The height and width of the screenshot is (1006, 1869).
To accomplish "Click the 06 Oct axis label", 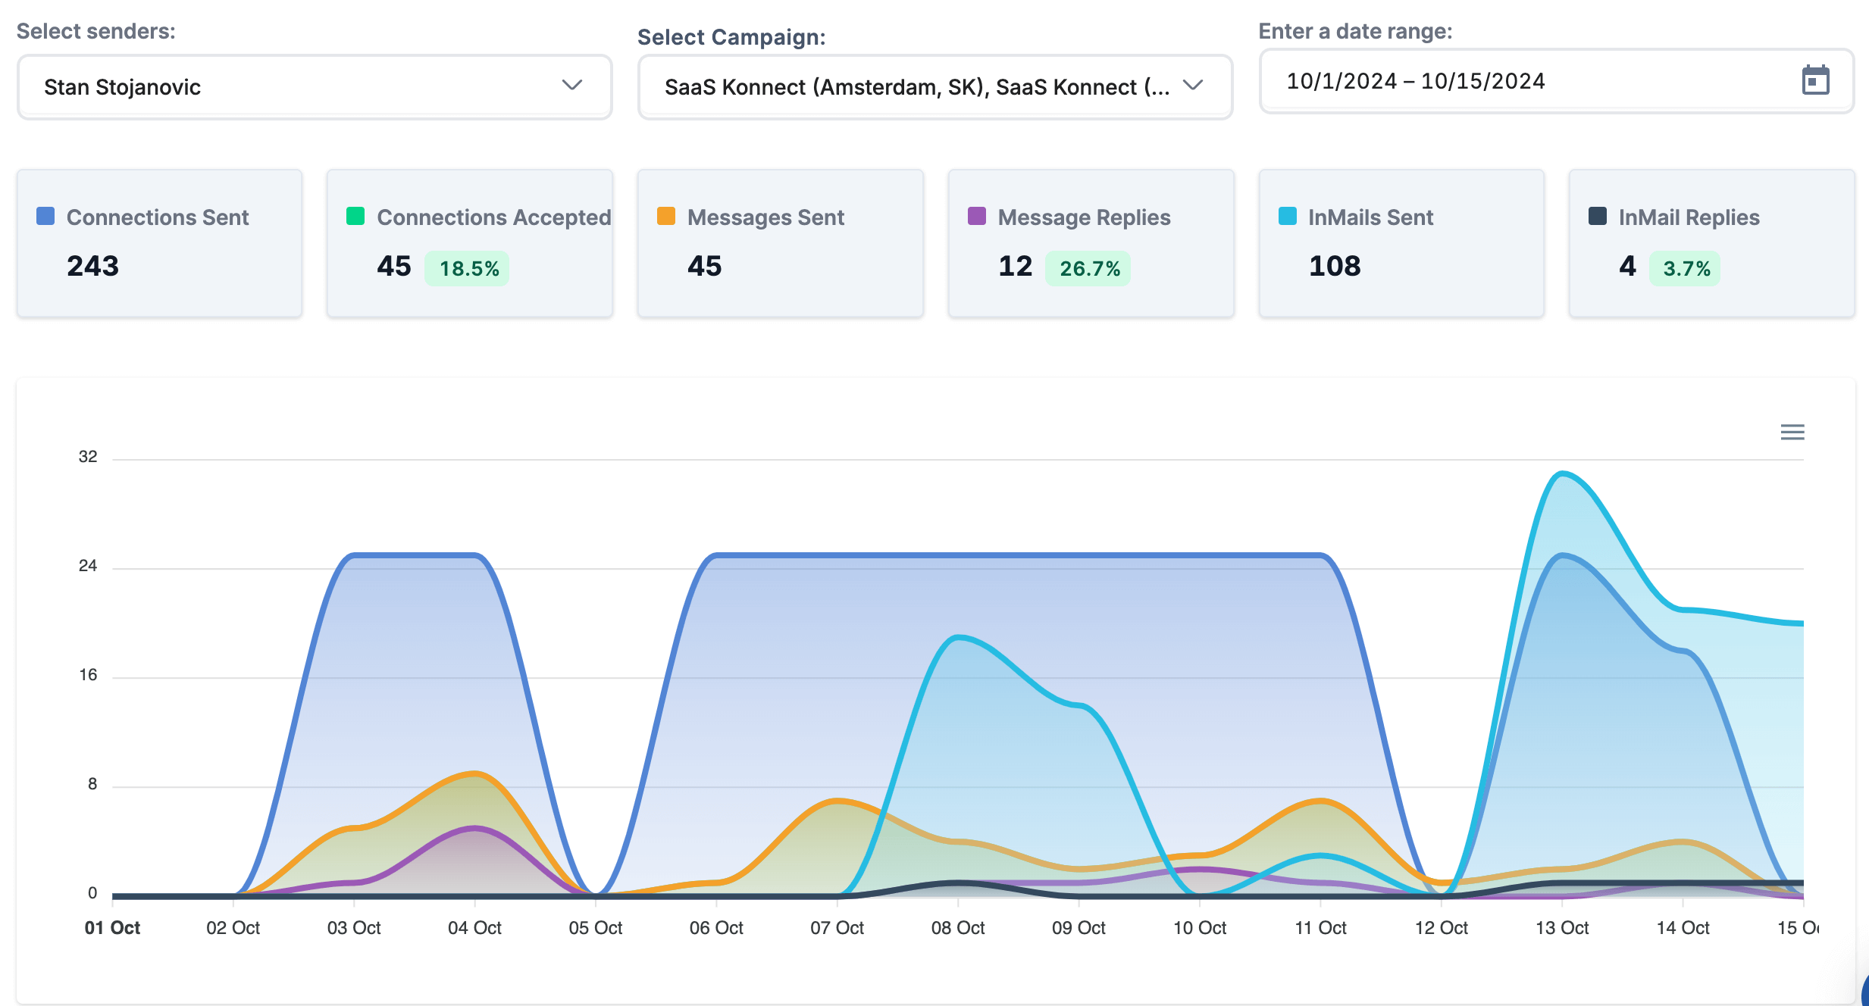I will (716, 928).
